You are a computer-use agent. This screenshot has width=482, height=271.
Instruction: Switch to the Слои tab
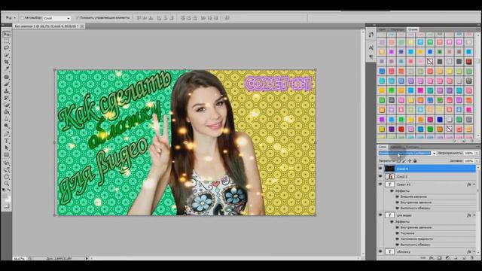(x=382, y=147)
